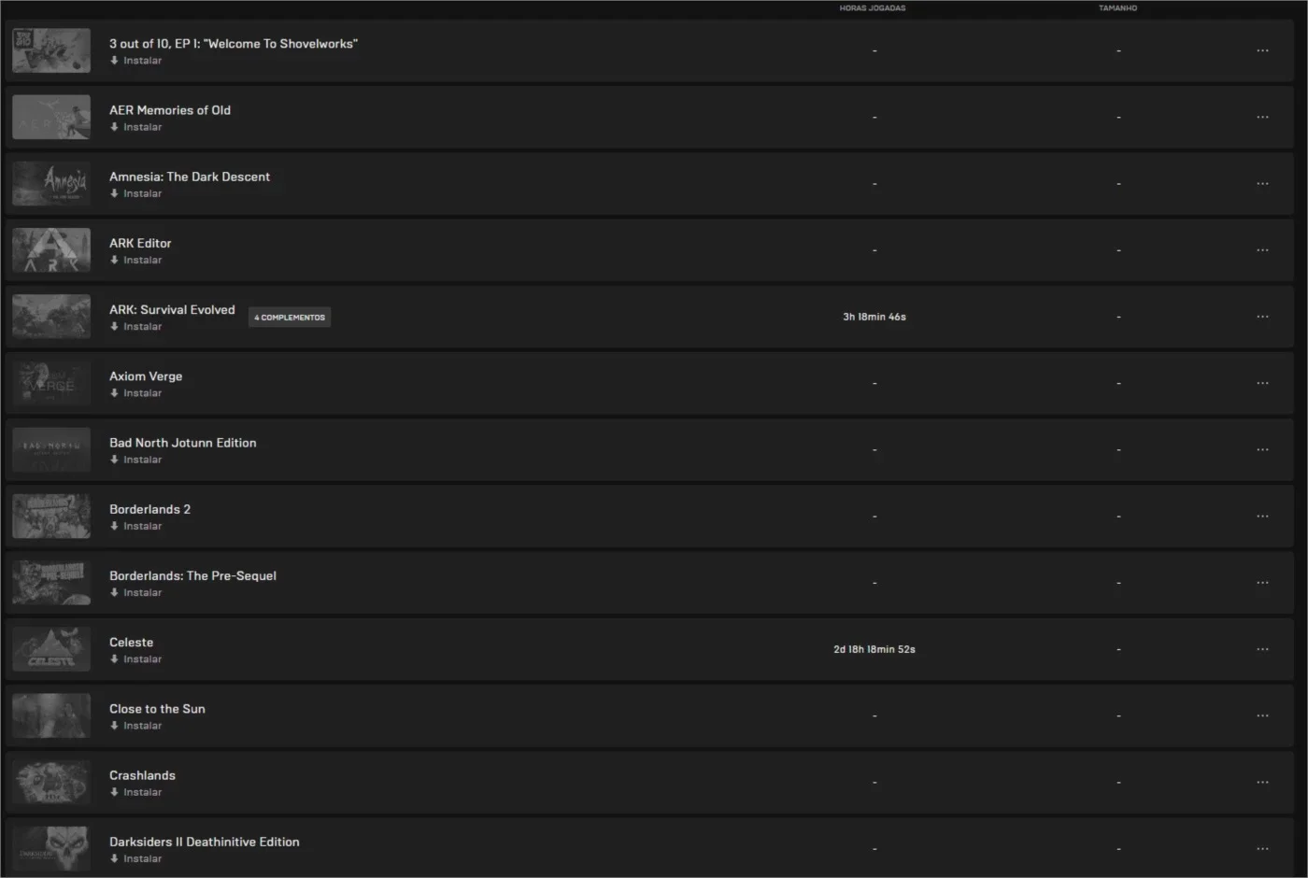Click the Celeste cover thumbnail
The width and height of the screenshot is (1308, 878).
(x=51, y=649)
